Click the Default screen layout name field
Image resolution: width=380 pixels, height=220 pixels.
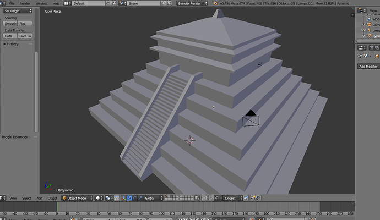click(89, 3)
